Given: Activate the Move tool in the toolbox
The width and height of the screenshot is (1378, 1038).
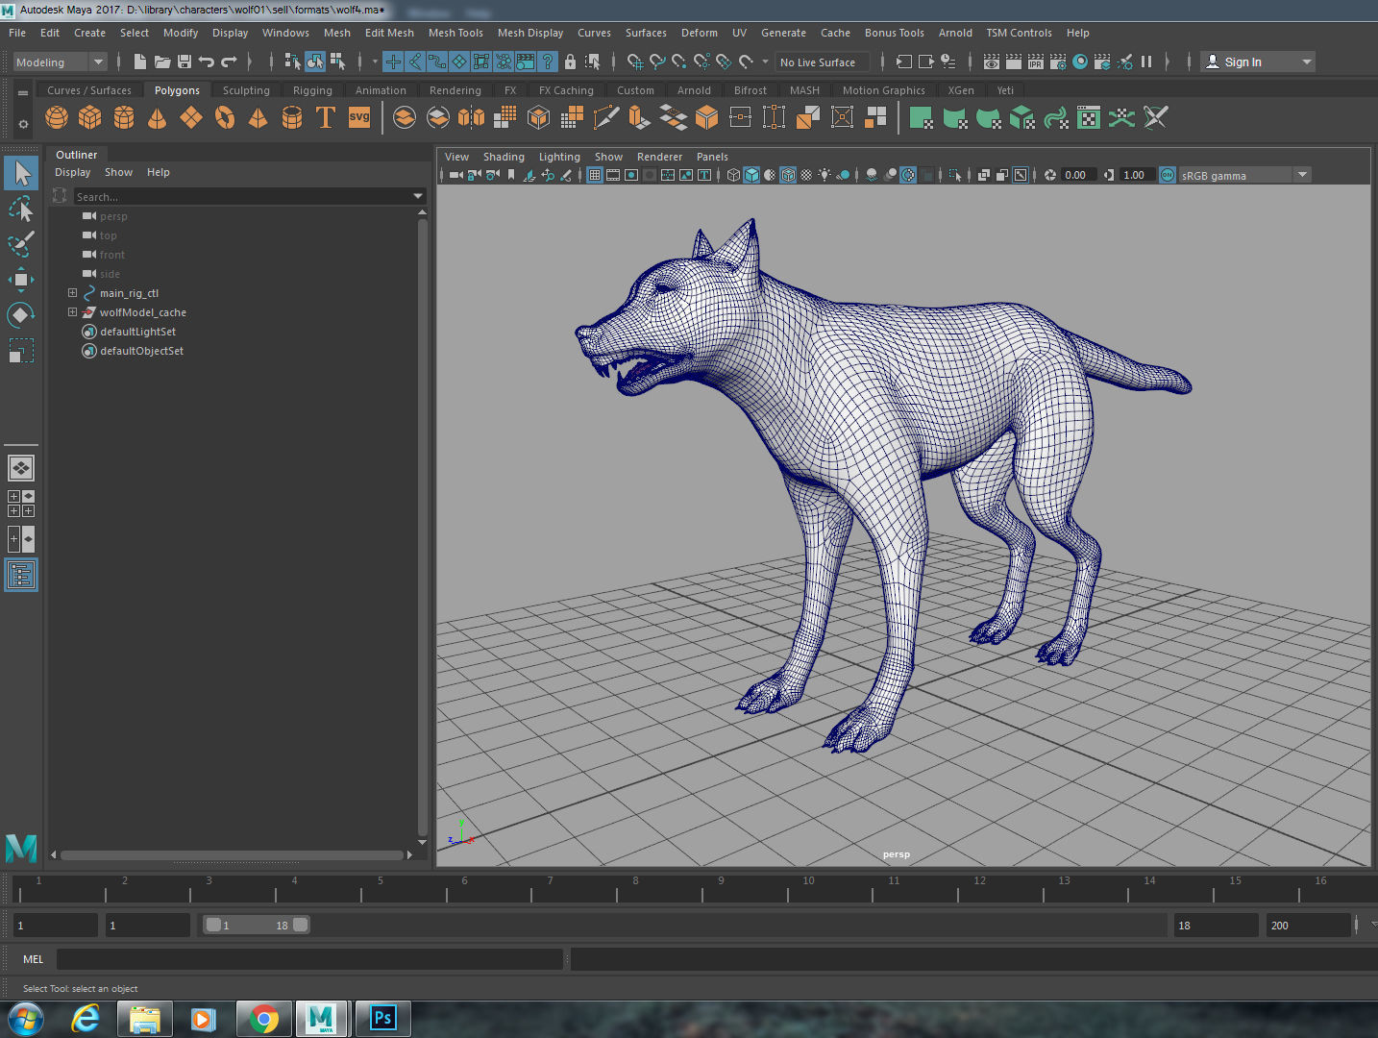Looking at the screenshot, I should tap(21, 280).
